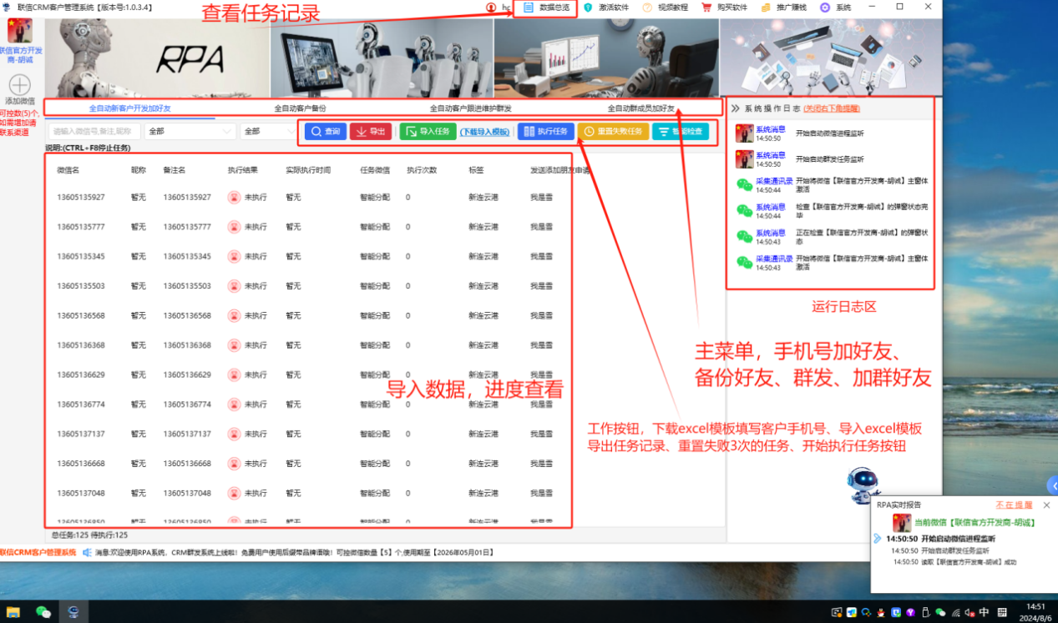1058x623 pixels.
Task: Click 微信名 cell 13605137137
Action: pos(81,434)
